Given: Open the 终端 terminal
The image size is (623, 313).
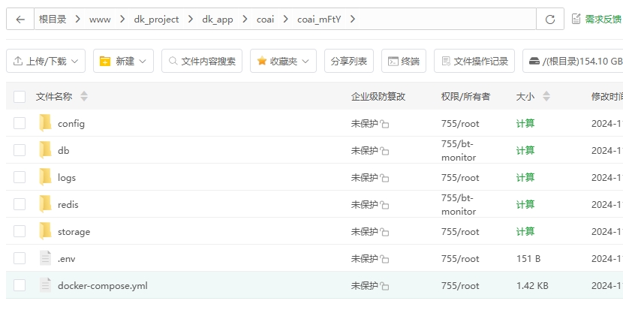Looking at the screenshot, I should [404, 61].
